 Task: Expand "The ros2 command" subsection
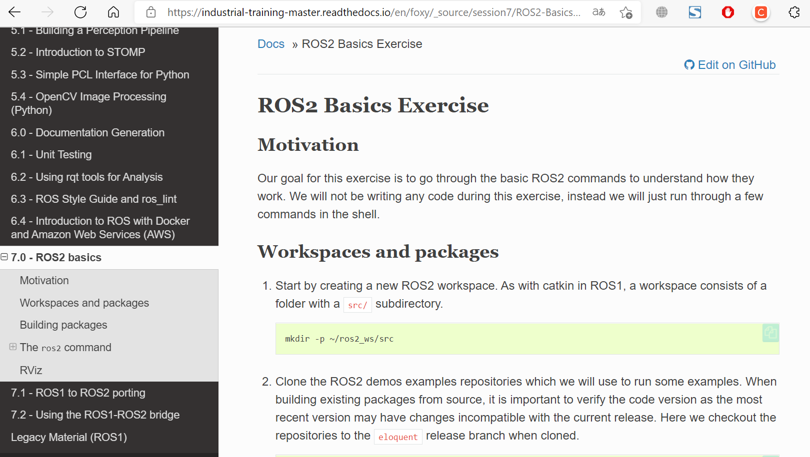(x=12, y=346)
